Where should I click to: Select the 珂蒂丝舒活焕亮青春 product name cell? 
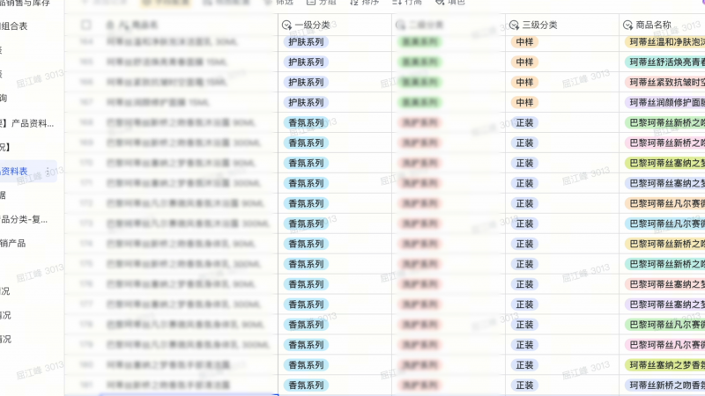(x=665, y=62)
